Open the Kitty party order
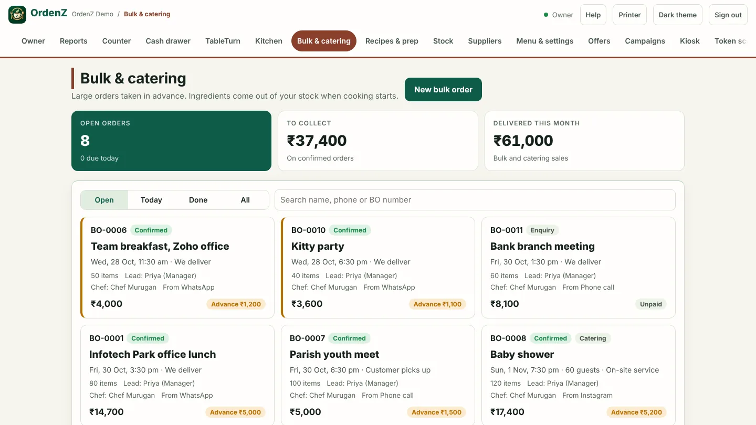Screen dimensions: 756x425 (x=378, y=268)
